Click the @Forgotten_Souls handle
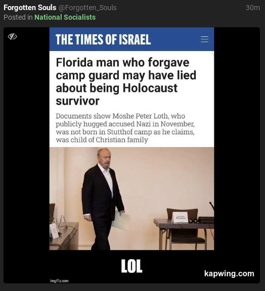Image resolution: width=265 pixels, height=291 pixels. coord(87,8)
